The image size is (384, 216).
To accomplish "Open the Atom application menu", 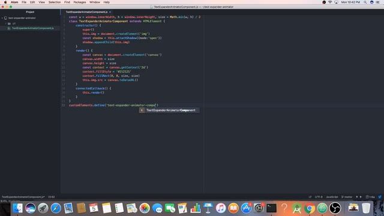I will pos(14,2).
